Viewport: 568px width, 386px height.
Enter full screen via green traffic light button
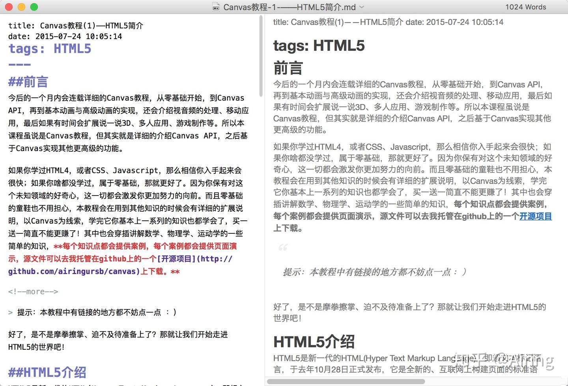pos(35,7)
